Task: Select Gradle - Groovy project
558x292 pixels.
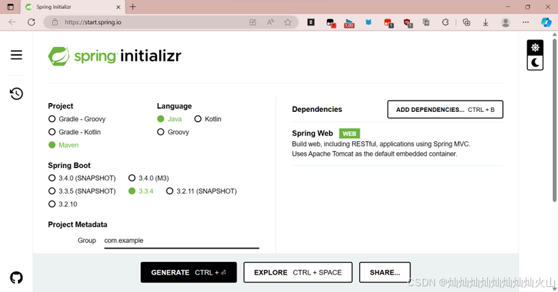Action: (77, 119)
